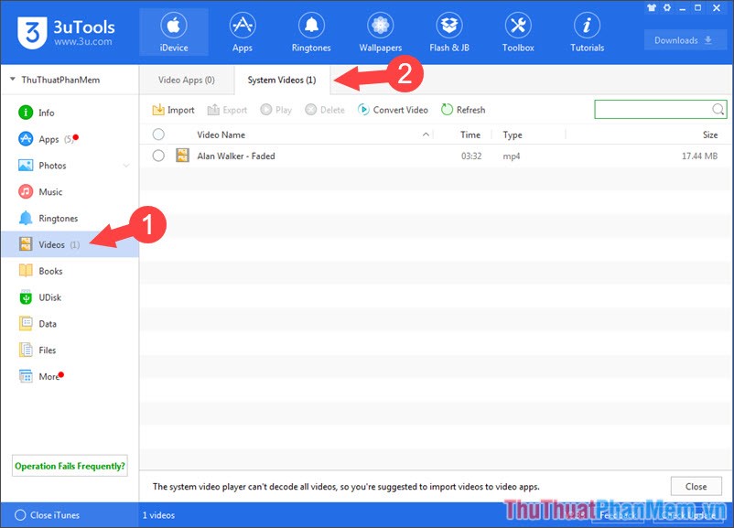Open the Toolbox wrench icon
734x528 pixels.
518,26
